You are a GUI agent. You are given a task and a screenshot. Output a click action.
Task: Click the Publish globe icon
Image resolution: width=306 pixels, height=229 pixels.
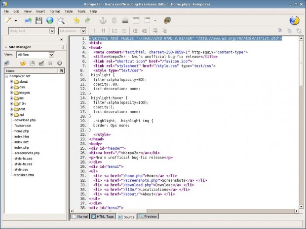tap(50, 21)
